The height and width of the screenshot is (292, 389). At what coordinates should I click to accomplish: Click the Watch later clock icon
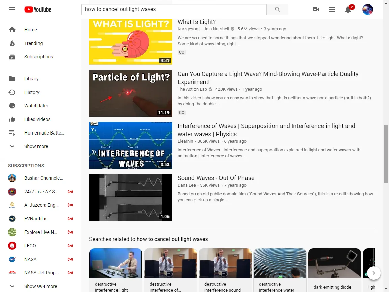12,106
